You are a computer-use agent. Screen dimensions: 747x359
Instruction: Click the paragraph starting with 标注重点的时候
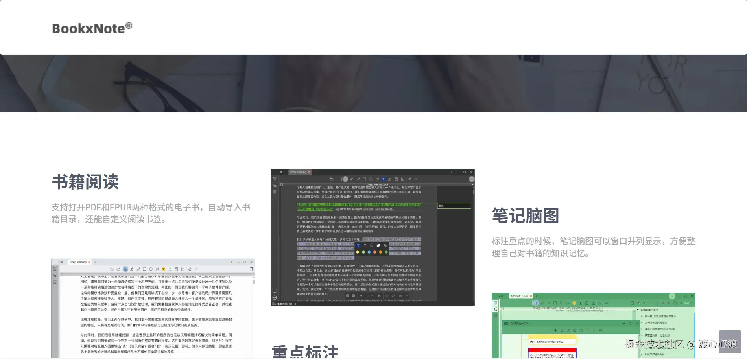(x=594, y=247)
